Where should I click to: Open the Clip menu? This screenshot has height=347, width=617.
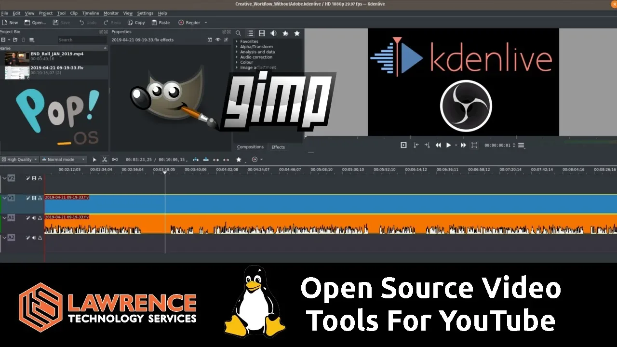pos(74,13)
